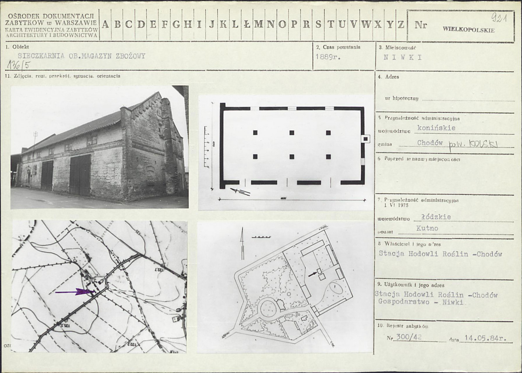Screen dimensions: 522x373
Task: Click owner text Stacja Hodowli Roślin -Chodów in field 8
Action: [x=440, y=254]
